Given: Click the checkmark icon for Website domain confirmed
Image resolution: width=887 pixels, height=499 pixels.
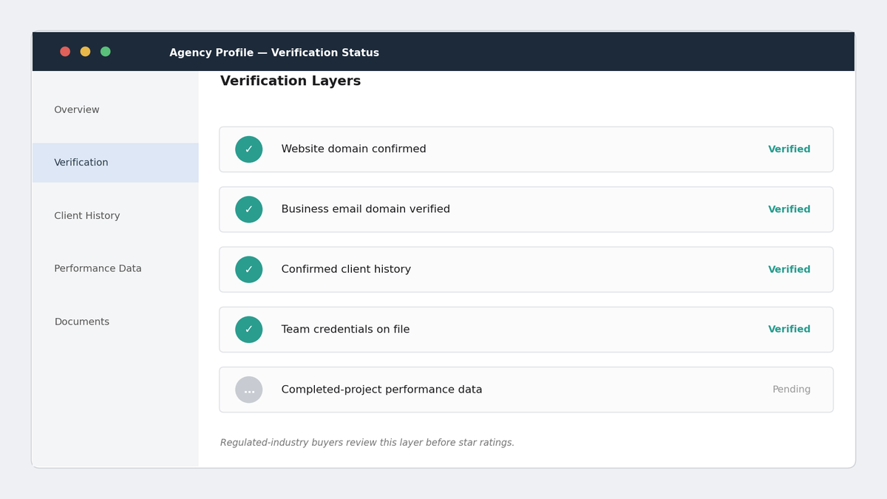Looking at the screenshot, I should (248, 149).
